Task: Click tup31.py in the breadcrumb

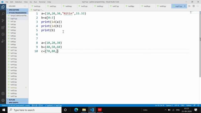Action: 36,10
